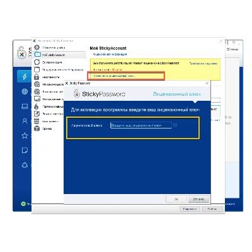Open the hamburger Menu in main window
Viewport: 252px width, 252px height.
click(233, 49)
